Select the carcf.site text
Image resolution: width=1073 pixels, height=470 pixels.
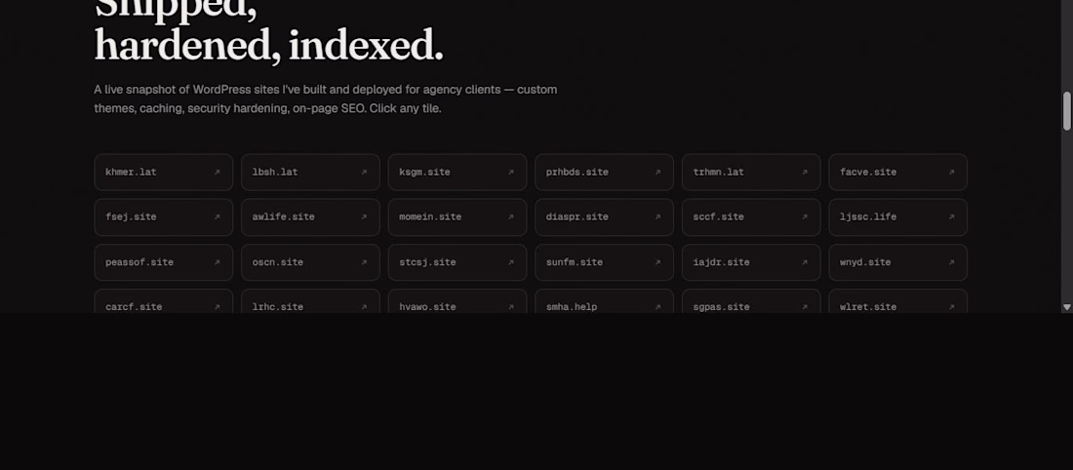[x=134, y=307]
